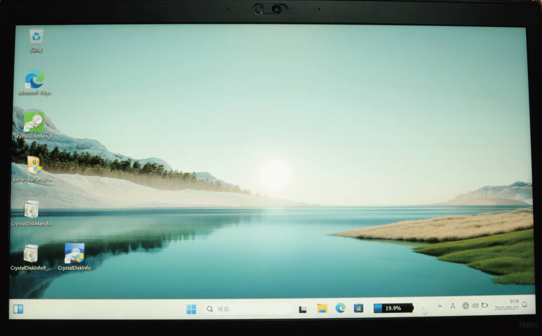542x336 pixels.
Task: Expand the hidden system tray icons
Action: 440,306
